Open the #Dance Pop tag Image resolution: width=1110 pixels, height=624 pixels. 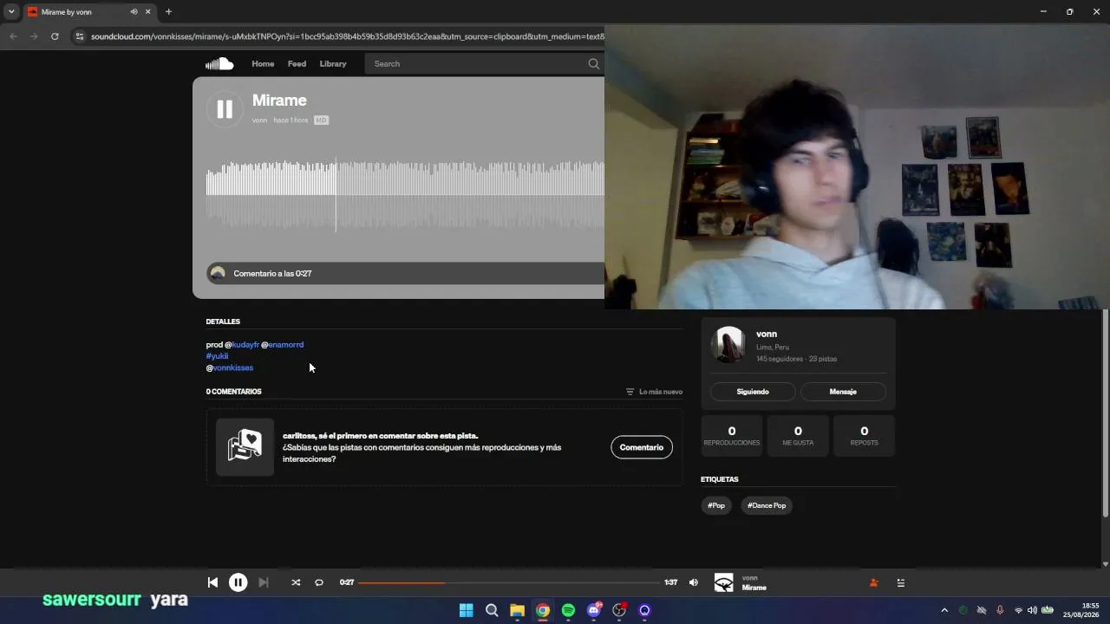[767, 505]
